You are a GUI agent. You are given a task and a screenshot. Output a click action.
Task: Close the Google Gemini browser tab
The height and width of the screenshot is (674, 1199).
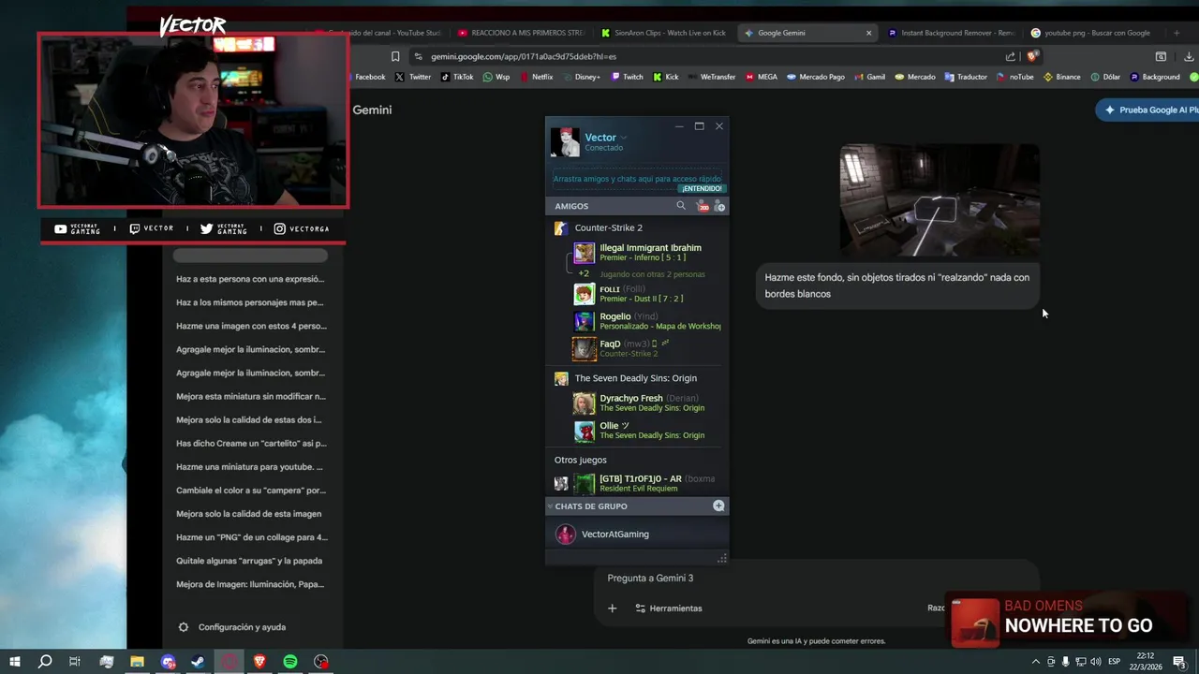coord(868,33)
